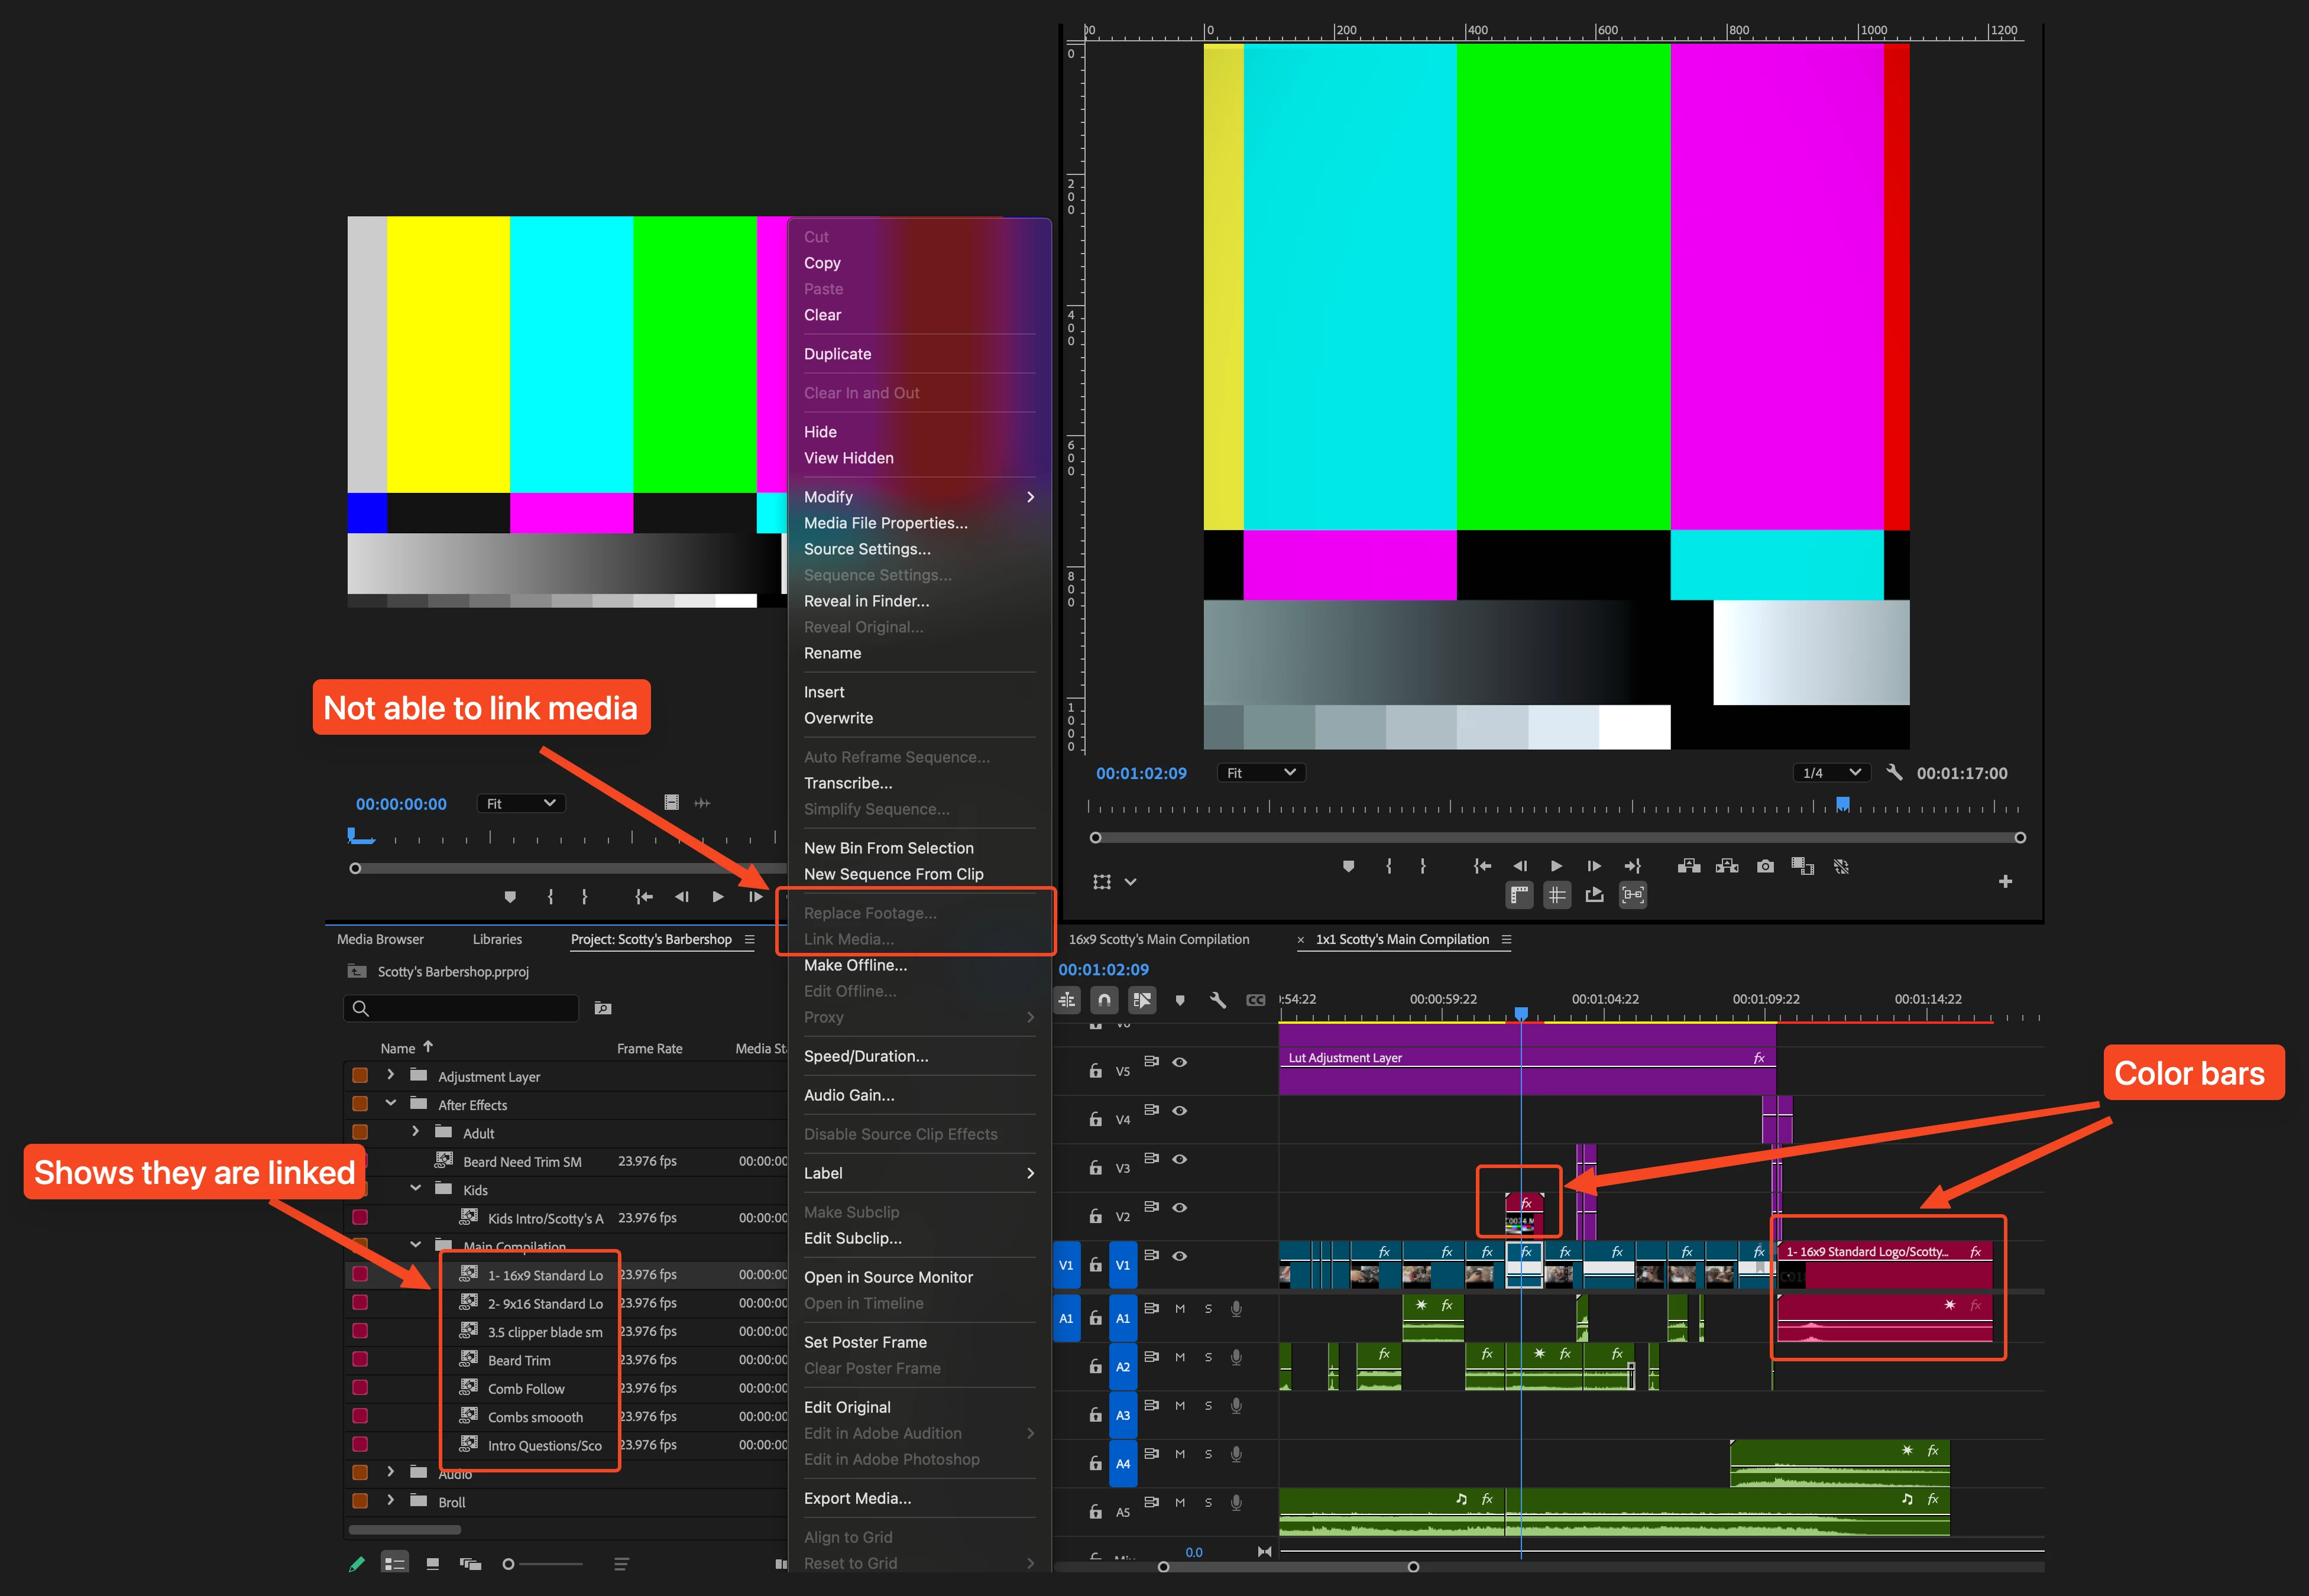This screenshot has width=2309, height=1596.
Task: Choose Make Offline... from context menu
Action: [x=855, y=965]
